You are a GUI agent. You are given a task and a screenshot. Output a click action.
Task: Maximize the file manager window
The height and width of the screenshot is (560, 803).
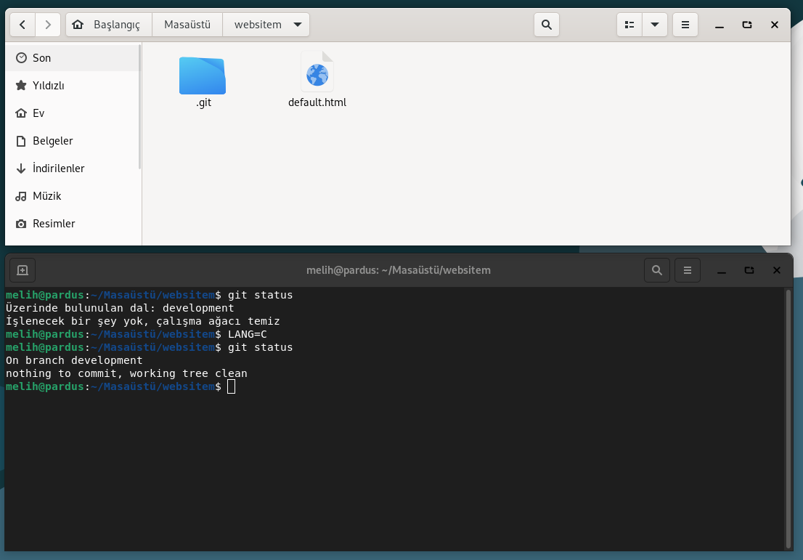(747, 25)
